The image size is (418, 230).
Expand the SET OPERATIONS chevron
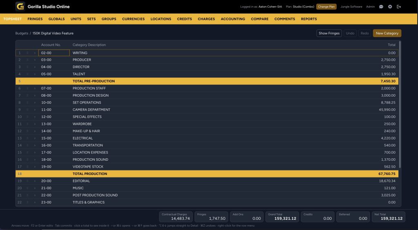click(x=35, y=102)
